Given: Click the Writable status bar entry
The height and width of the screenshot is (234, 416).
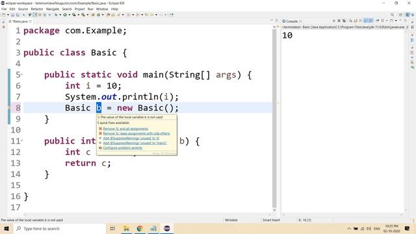Looking at the screenshot, I should 231,220.
